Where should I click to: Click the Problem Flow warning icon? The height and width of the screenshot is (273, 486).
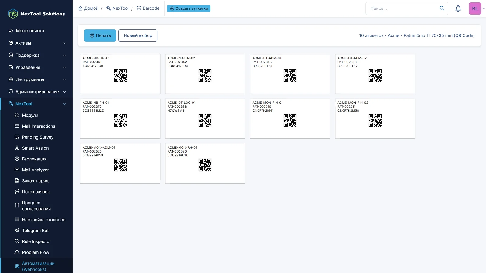pyautogui.click(x=17, y=252)
